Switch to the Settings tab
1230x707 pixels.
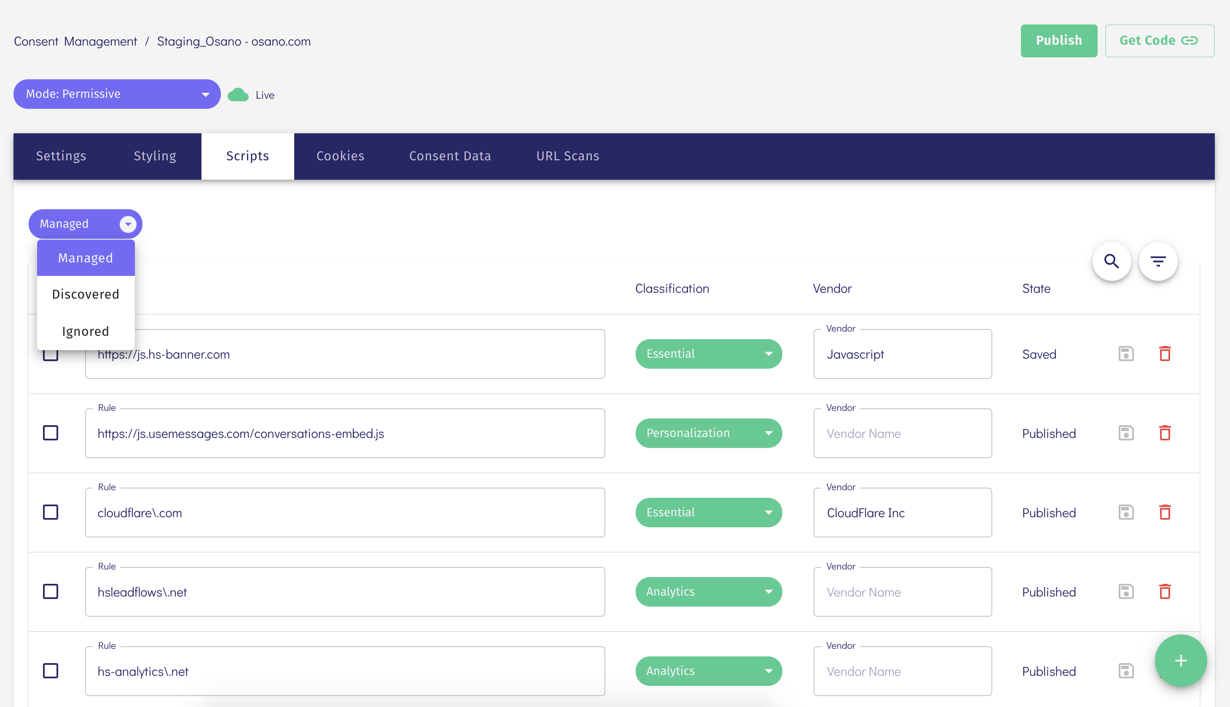pos(61,156)
